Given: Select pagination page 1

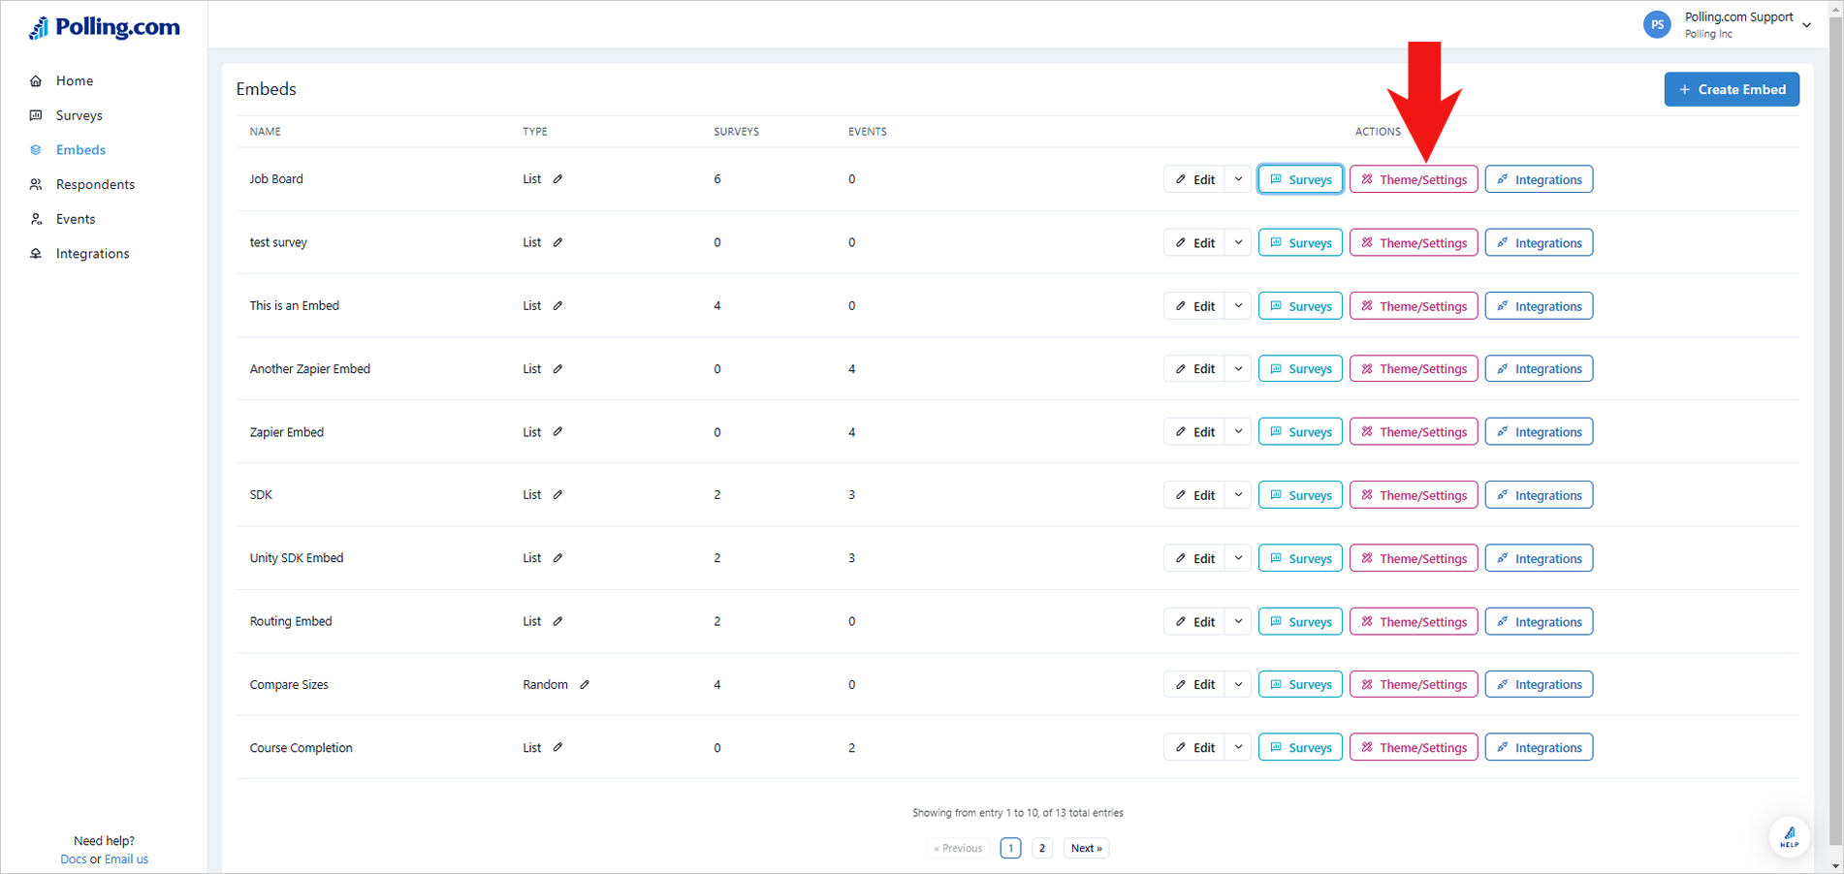Looking at the screenshot, I should tap(1010, 848).
